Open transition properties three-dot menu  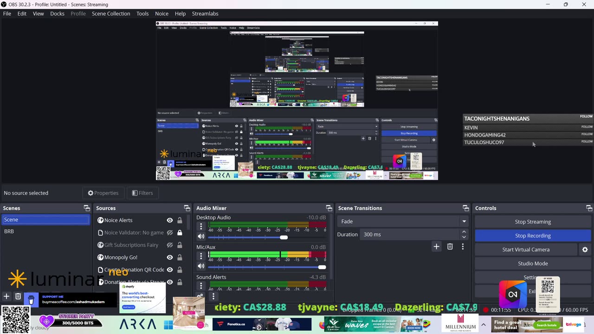coord(463,247)
